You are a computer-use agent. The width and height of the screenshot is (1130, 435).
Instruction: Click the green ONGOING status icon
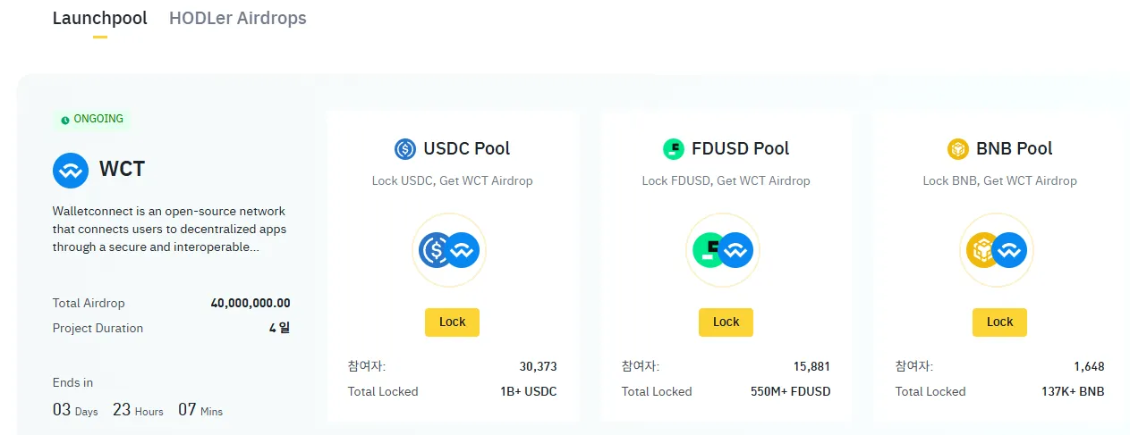coord(65,120)
